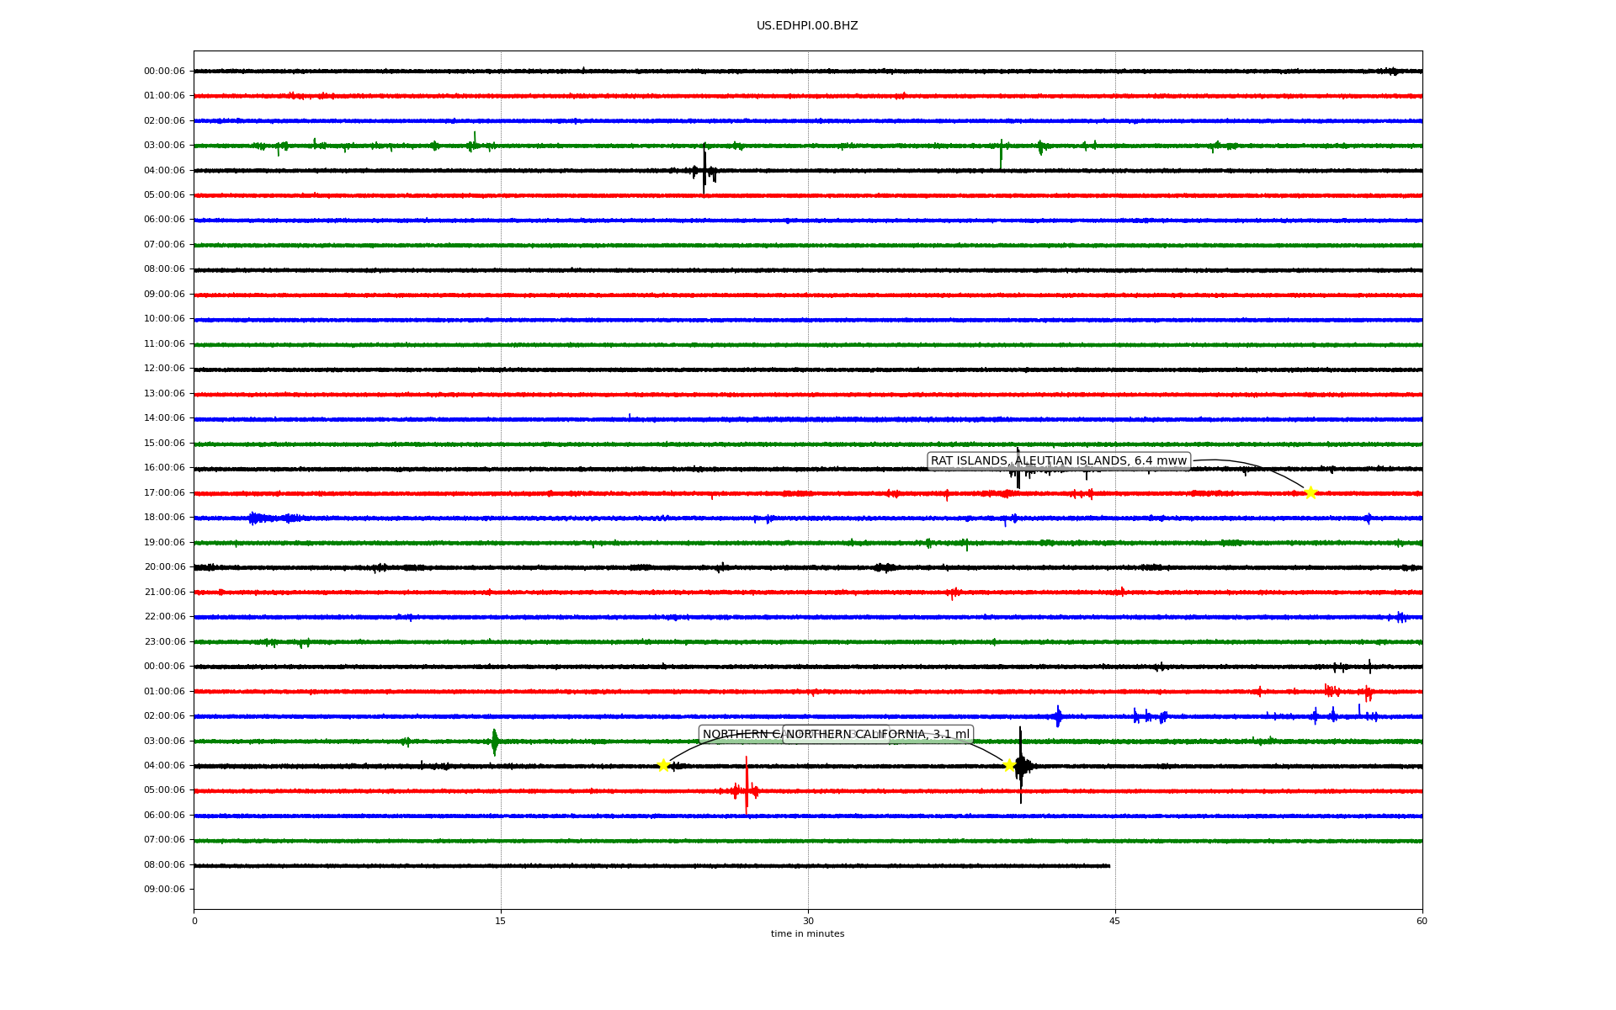Screen dimensions: 1616x1010
Task: Select the 12:00:06 row time label
Action: (x=164, y=369)
